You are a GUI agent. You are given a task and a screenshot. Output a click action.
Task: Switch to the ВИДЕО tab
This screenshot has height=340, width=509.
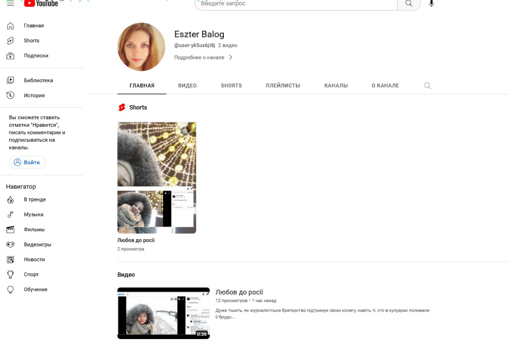(x=187, y=86)
